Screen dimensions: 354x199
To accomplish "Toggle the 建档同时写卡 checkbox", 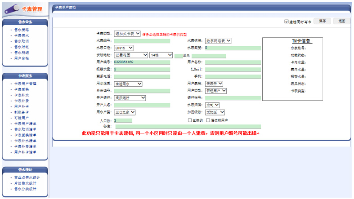I will pos(287,22).
